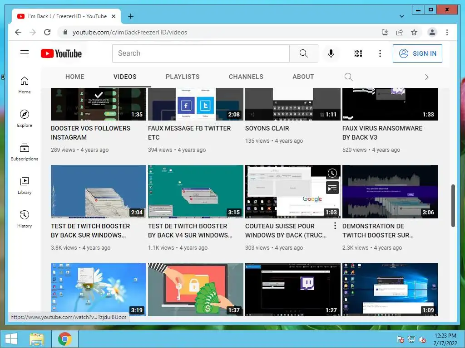Open Subscriptions in the left sidebar
Image resolution: width=465 pixels, height=348 pixels.
(x=25, y=152)
